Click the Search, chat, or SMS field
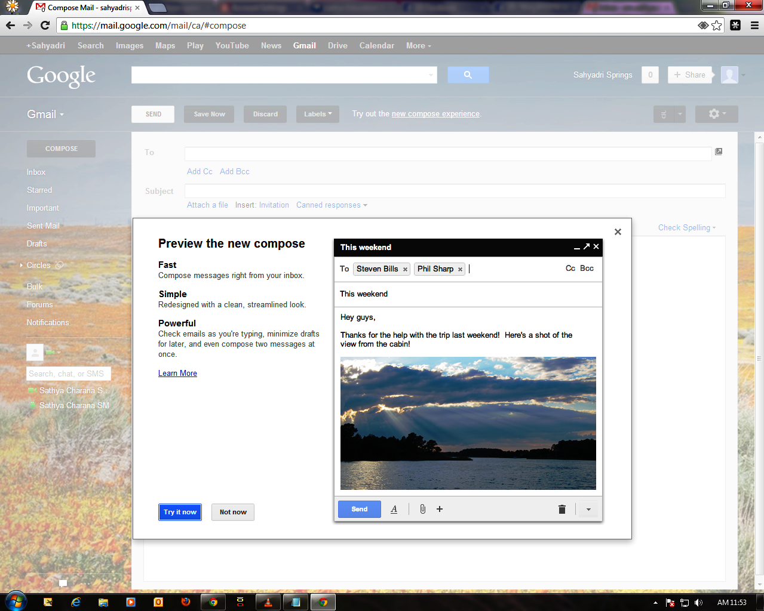The height and width of the screenshot is (611, 764). tap(69, 374)
